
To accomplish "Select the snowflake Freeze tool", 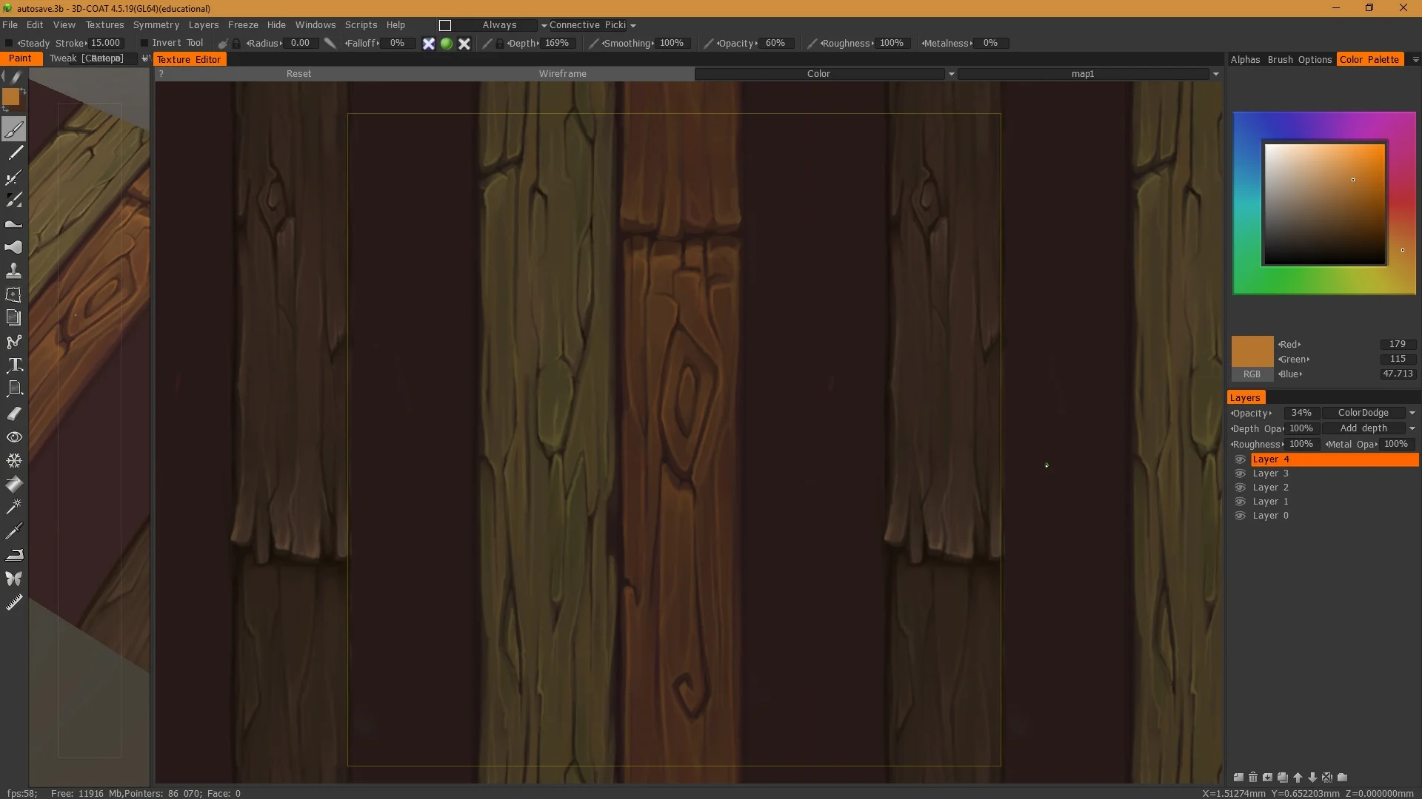I will [14, 461].
